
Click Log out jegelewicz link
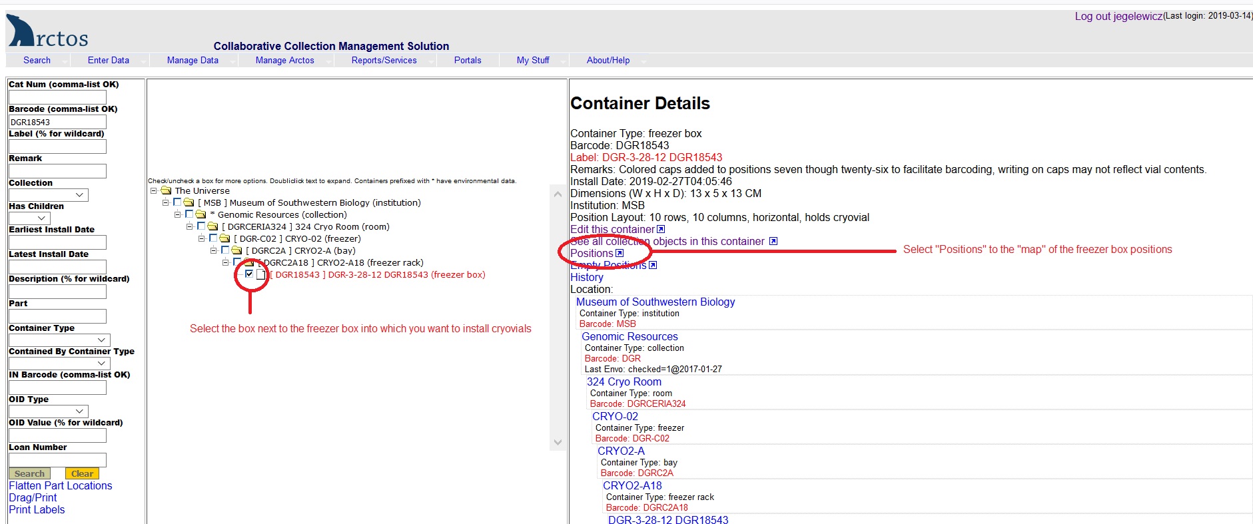[x=1119, y=16]
